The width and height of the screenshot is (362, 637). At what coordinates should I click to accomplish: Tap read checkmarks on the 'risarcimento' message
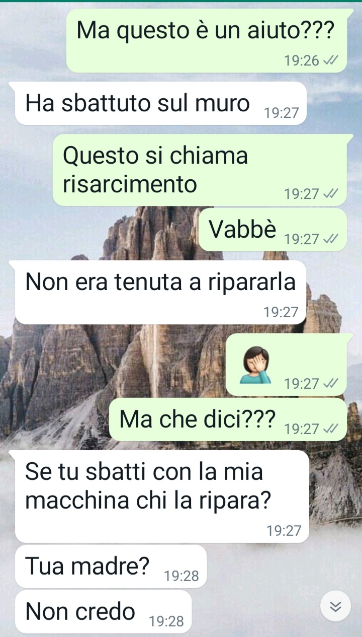[x=330, y=194]
